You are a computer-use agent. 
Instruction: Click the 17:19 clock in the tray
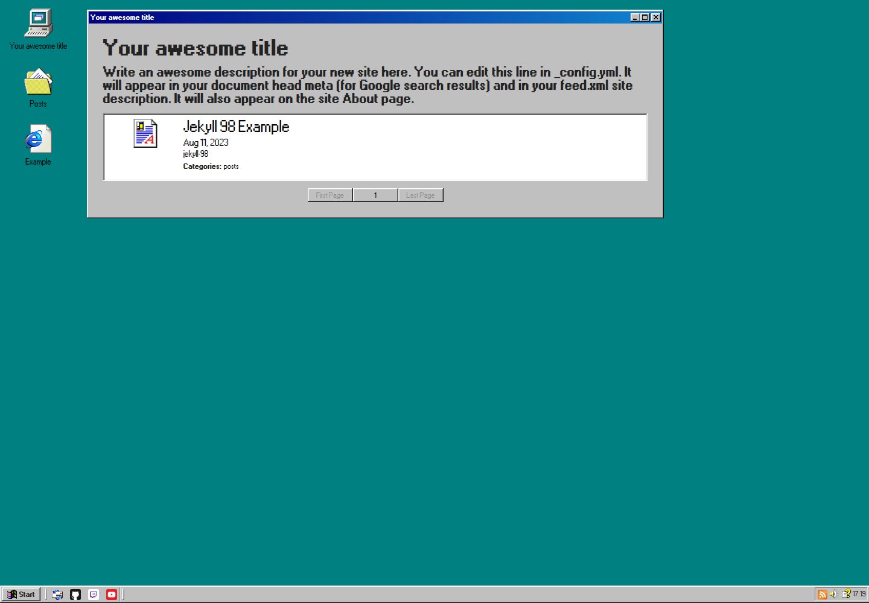[859, 595]
